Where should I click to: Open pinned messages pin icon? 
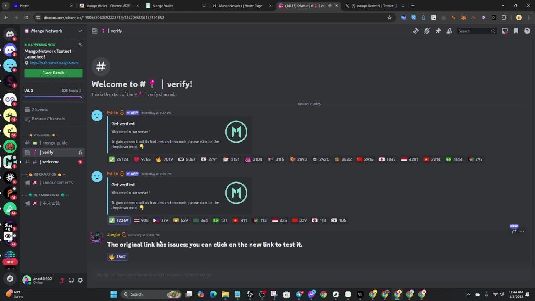coord(438,31)
